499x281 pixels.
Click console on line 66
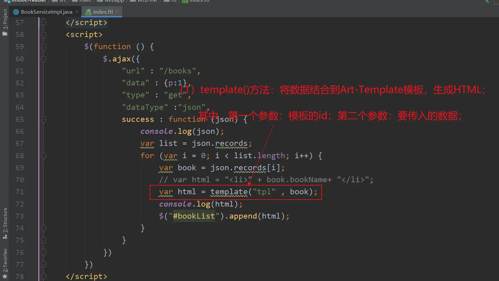[x=157, y=131]
